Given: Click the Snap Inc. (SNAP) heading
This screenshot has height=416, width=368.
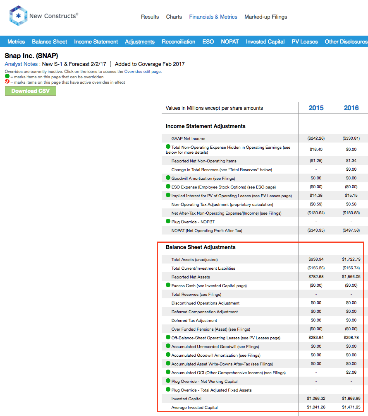Looking at the screenshot, I should pyautogui.click(x=31, y=56).
